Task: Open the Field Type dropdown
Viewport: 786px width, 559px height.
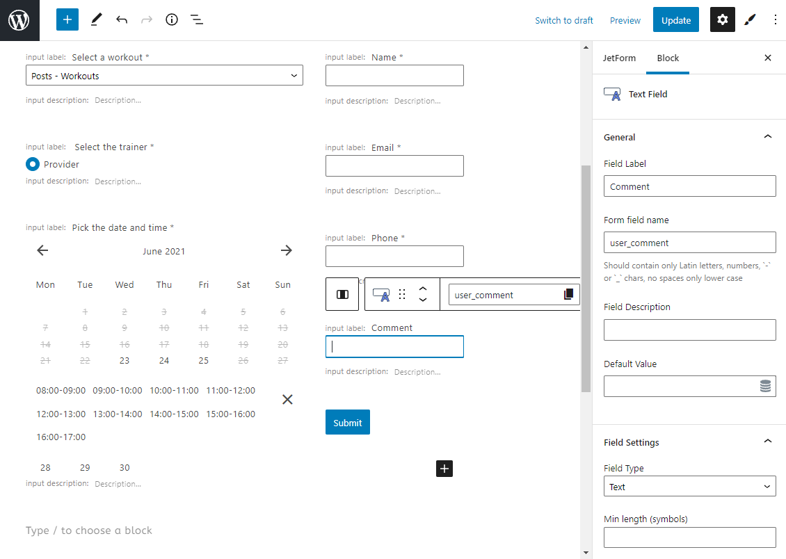Action: (x=690, y=487)
